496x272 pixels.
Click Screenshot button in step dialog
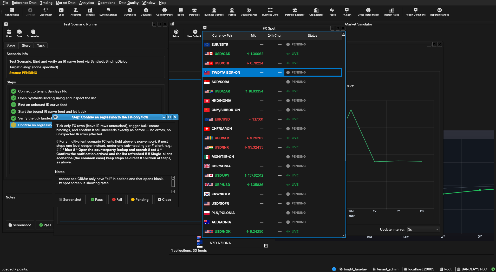point(70,200)
